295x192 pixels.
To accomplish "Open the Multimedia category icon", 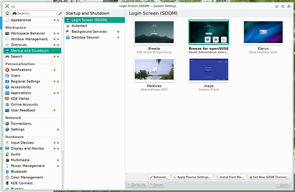I will (x=7, y=160).
